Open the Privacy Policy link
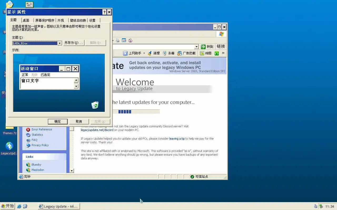The image size is (337, 210). [x=40, y=145]
